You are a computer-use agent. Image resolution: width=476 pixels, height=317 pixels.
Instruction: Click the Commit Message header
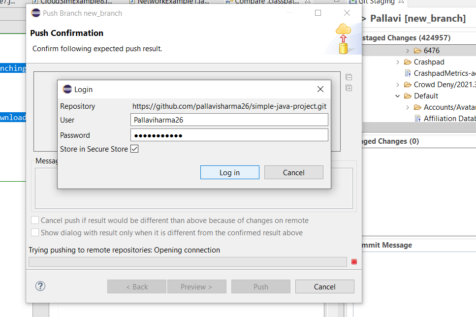(x=387, y=245)
